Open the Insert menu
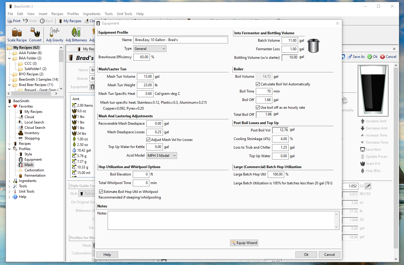The width and height of the screenshot is (404, 265). pyautogui.click(x=43, y=14)
